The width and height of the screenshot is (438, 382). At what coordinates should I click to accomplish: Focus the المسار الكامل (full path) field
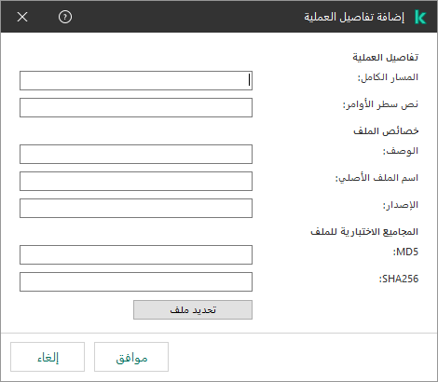[x=136, y=81]
